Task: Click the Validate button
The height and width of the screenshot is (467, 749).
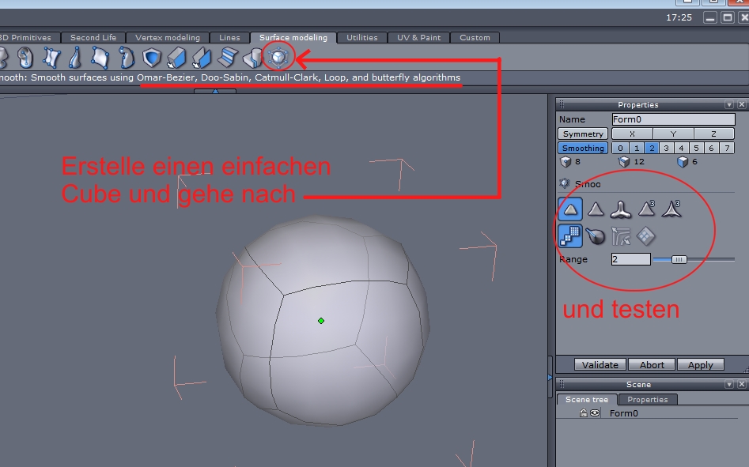Action: 600,365
